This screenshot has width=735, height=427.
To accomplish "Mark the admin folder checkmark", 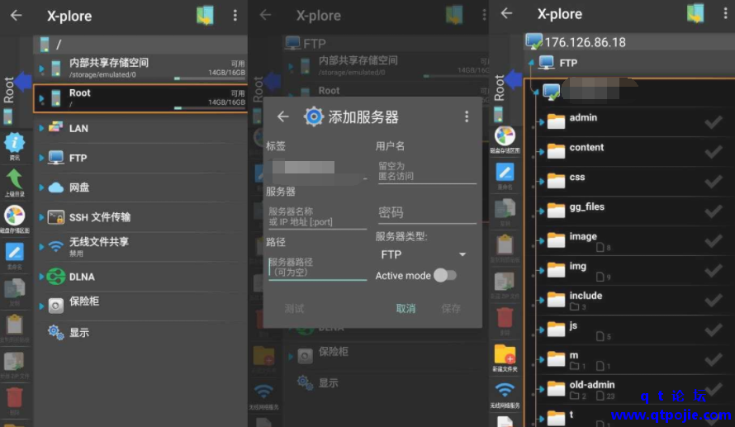I will pos(714,122).
